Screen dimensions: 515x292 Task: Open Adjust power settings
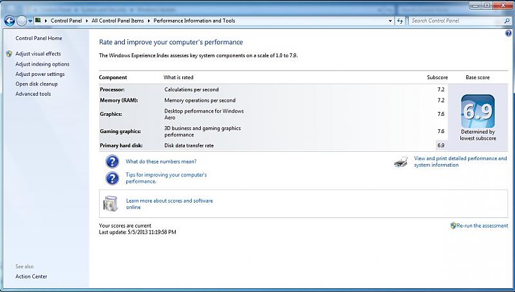[x=40, y=74]
